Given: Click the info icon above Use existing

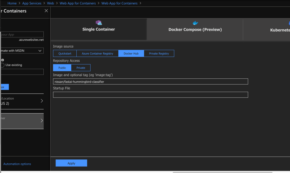Looking at the screenshot, I should pos(3,60).
